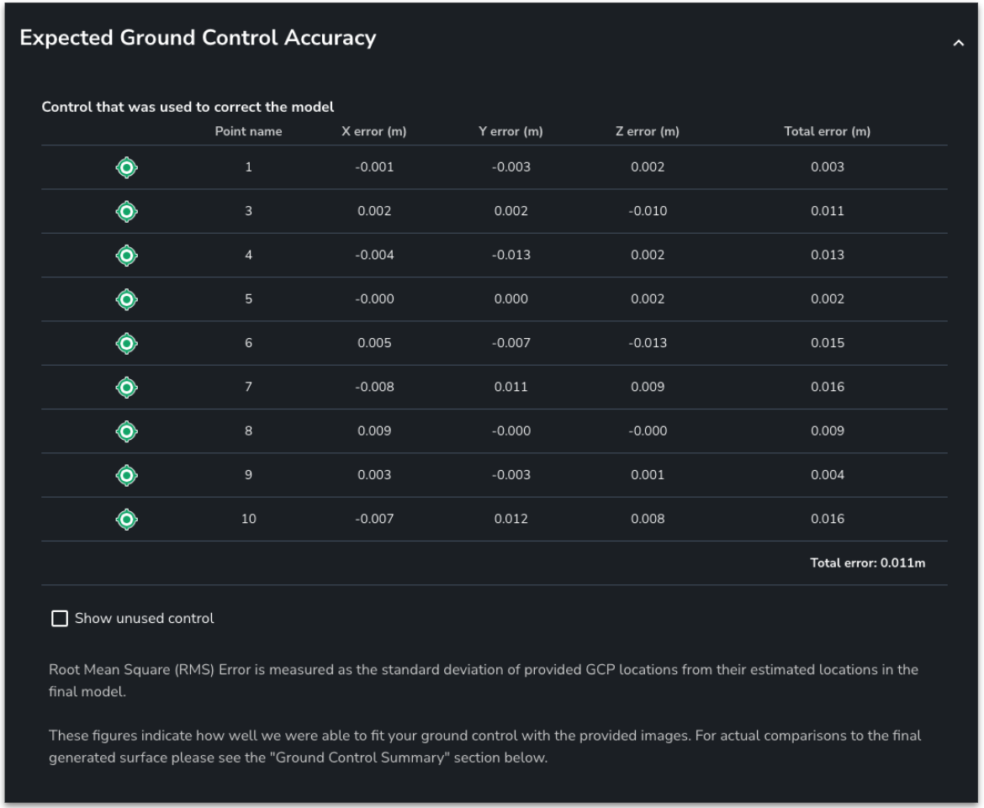Click the 0.015 total error value for point 6
This screenshot has width=984, height=808.
pyautogui.click(x=827, y=343)
